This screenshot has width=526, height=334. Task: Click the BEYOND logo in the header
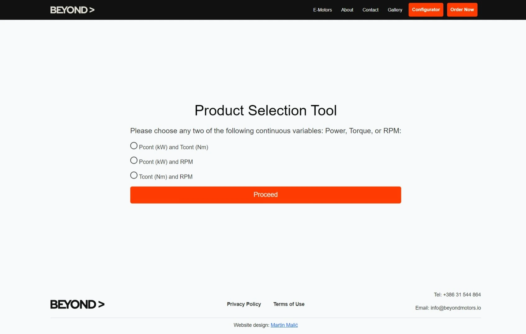72,10
